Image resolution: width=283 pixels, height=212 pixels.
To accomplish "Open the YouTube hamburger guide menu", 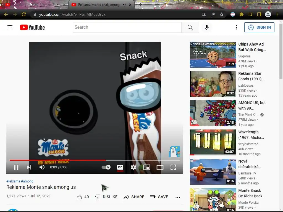I will [x=10, y=27].
